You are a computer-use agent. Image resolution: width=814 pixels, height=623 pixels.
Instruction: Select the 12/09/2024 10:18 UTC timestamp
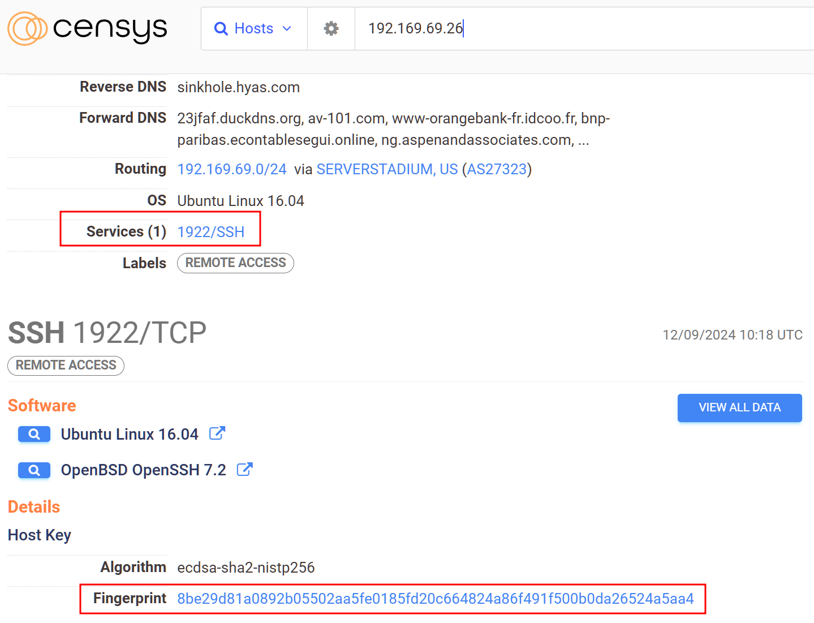[733, 335]
